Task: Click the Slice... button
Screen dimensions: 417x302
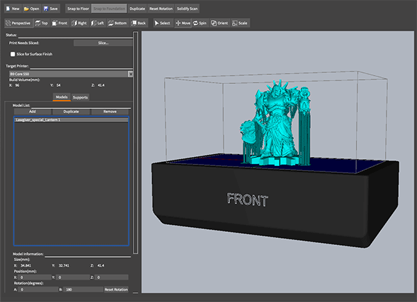Action: (103, 43)
